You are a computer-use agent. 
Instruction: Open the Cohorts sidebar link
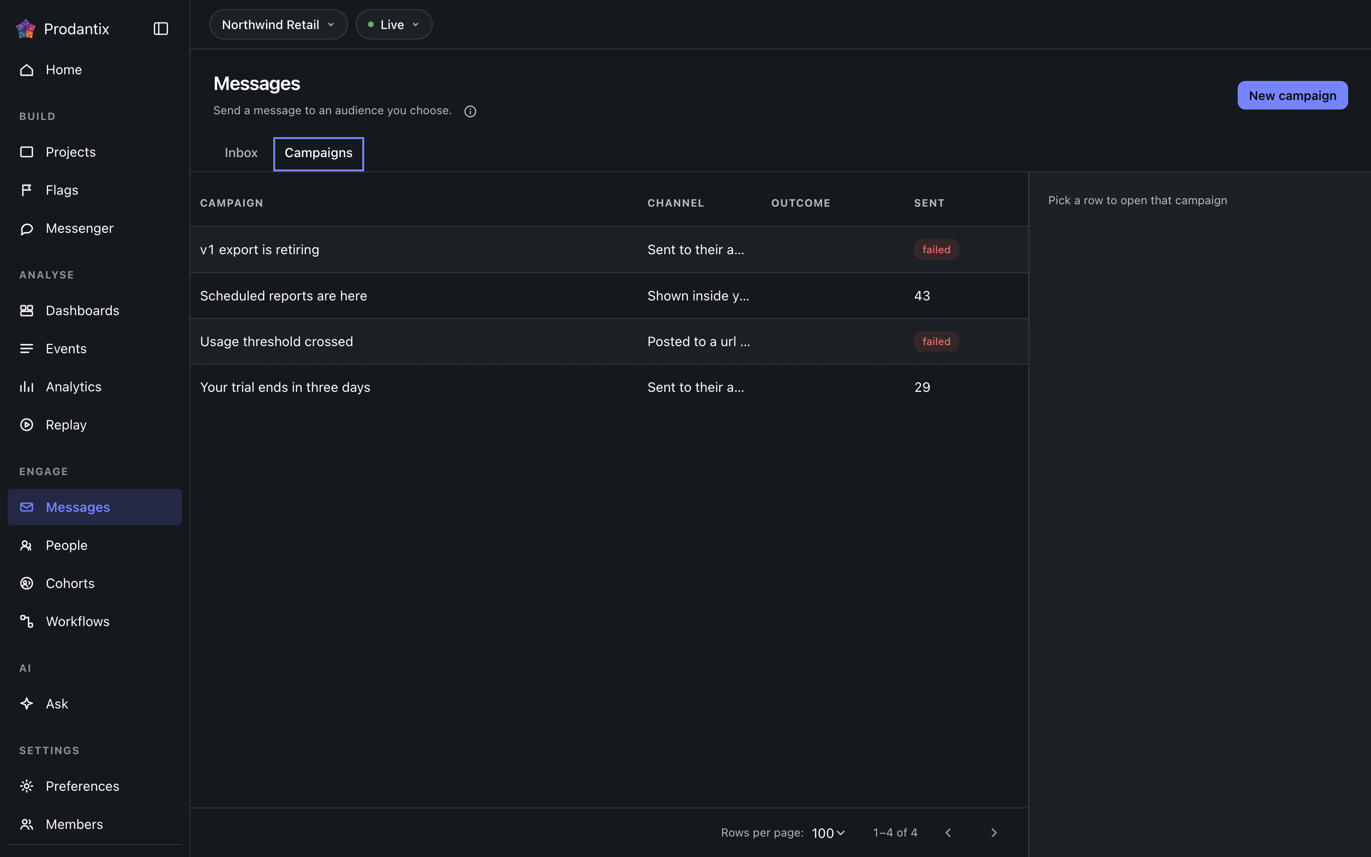(95, 583)
